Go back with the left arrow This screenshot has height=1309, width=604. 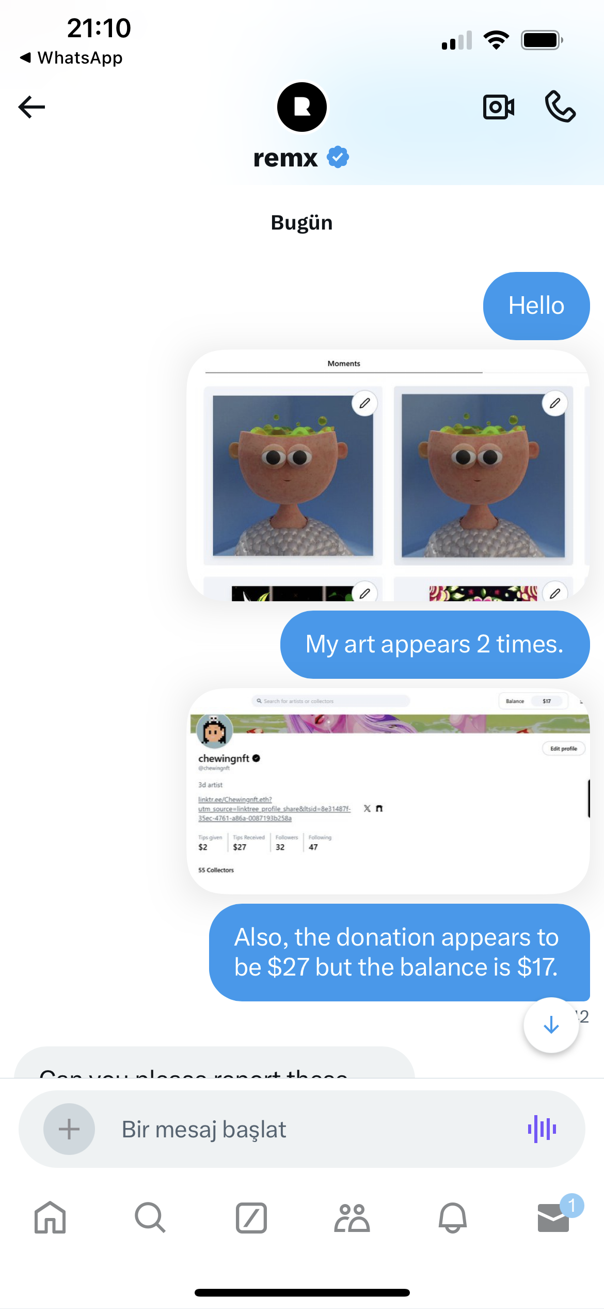[32, 107]
